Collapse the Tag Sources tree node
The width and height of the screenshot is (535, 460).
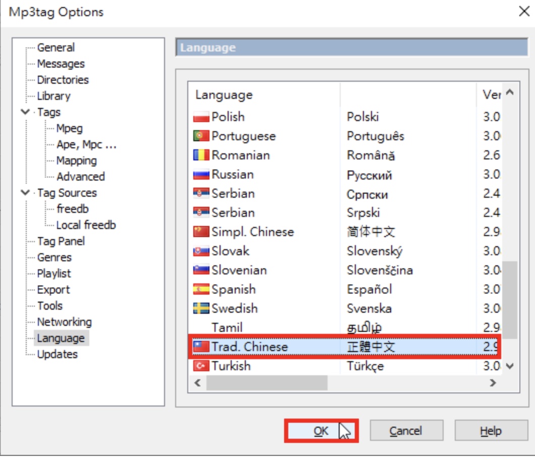tap(25, 193)
